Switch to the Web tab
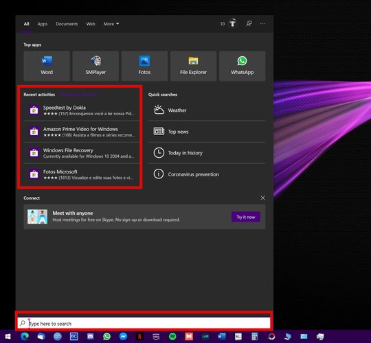 tap(91, 24)
